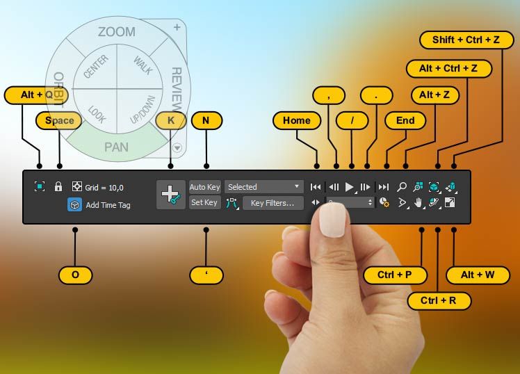Click the Add Time Tag label
Viewport: 520px width, 374px height.
[108, 205]
